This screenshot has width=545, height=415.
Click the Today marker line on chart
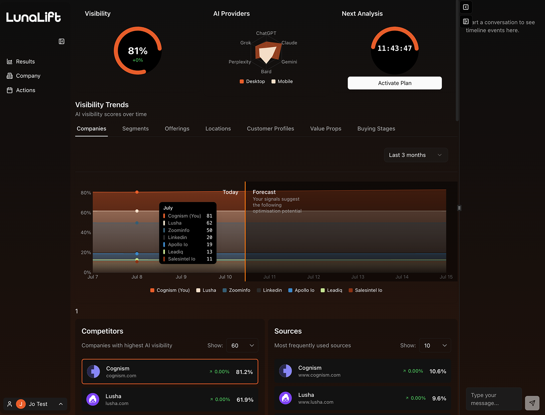[245, 231]
